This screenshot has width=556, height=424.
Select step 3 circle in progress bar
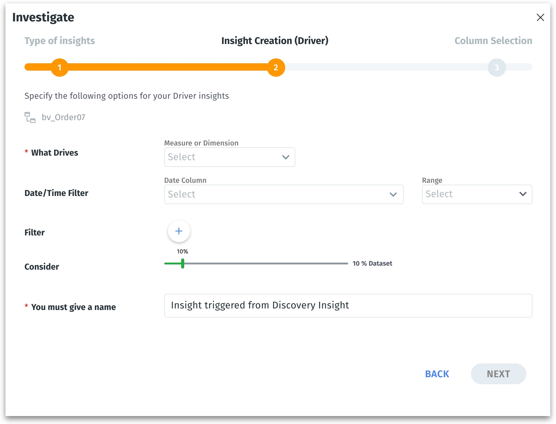coord(496,67)
